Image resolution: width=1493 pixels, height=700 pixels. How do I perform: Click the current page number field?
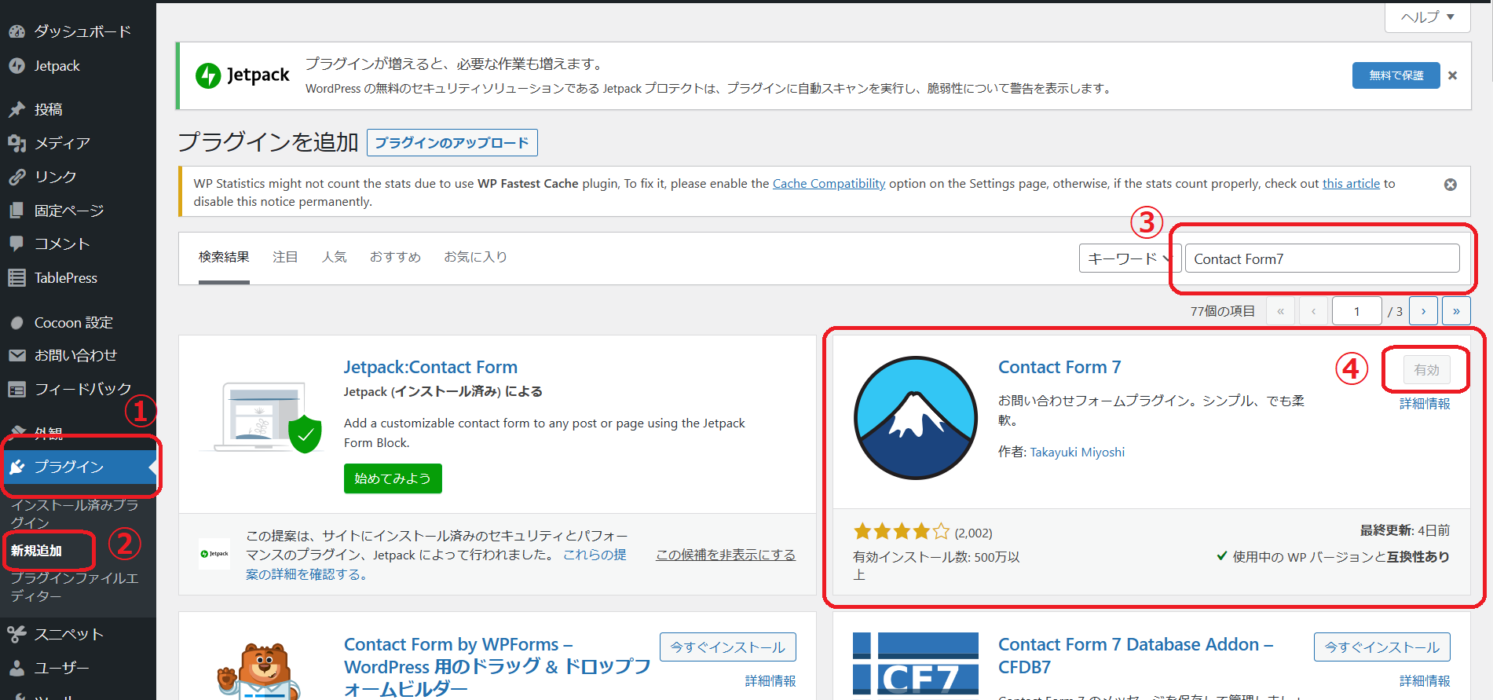pos(1356,311)
